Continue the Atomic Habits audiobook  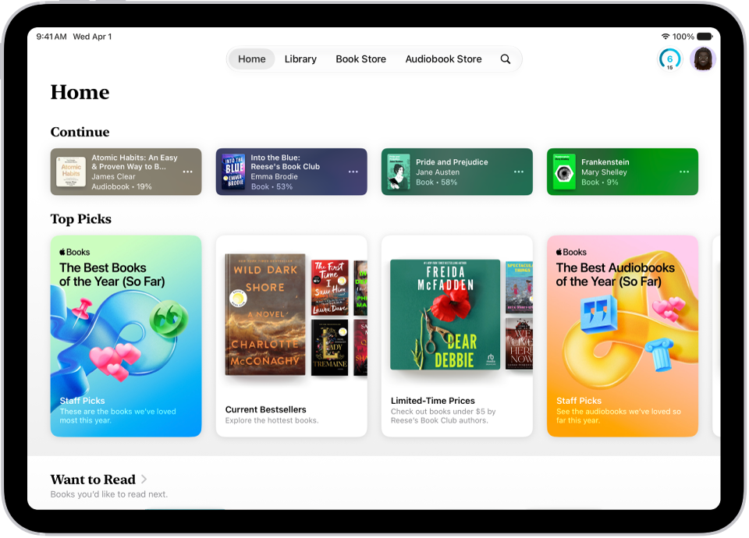point(126,172)
